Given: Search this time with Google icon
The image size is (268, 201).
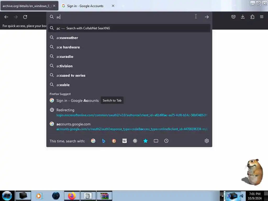Looking at the screenshot, I should [93, 141].
